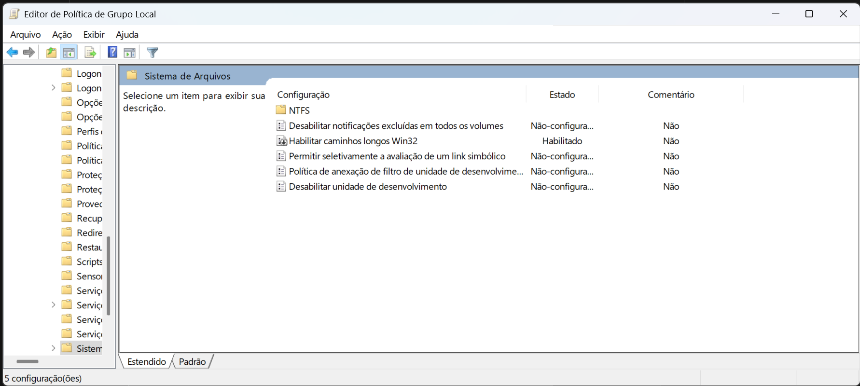Sort by the Estado column header
The width and height of the screenshot is (860, 386).
pyautogui.click(x=562, y=95)
